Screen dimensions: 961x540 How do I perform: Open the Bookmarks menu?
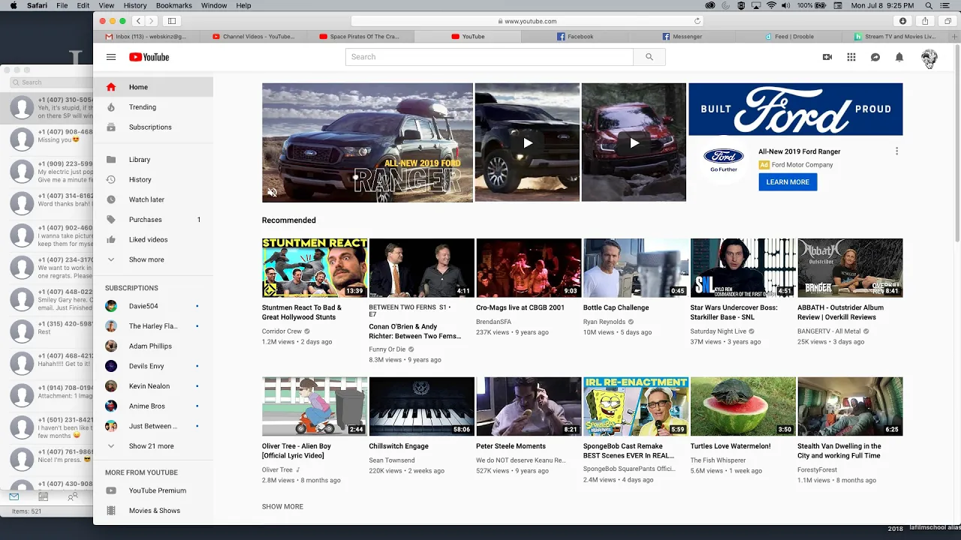[173, 5]
